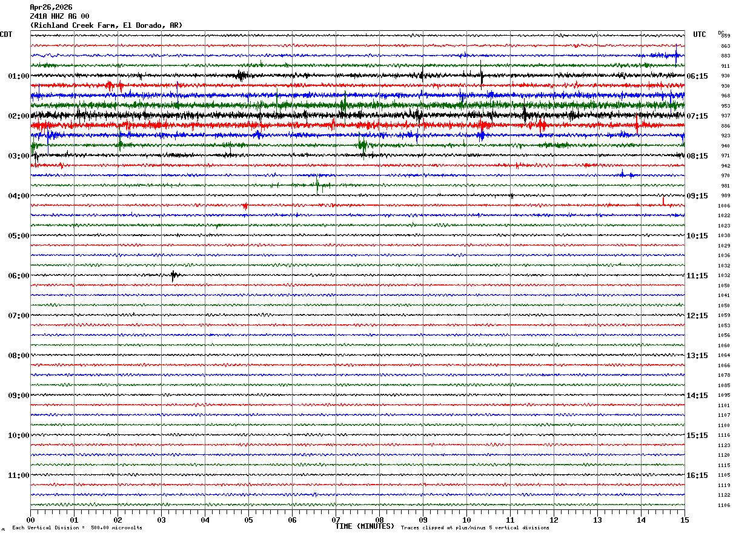Click the CDT timezone label
Screen dimensions: 733x536
click(x=7, y=34)
